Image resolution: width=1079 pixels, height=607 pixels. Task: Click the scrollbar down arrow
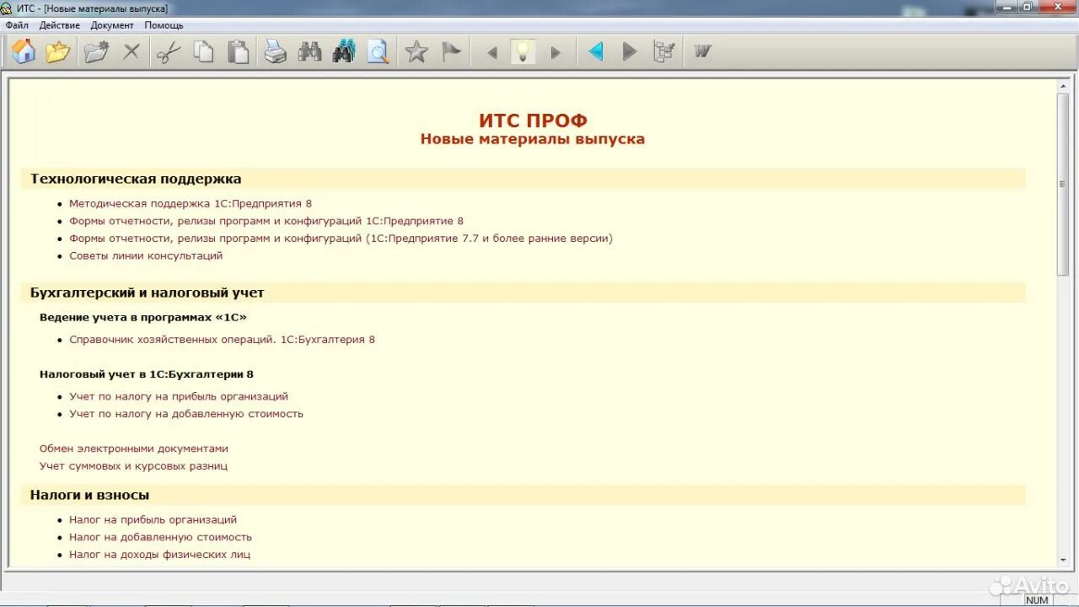(1063, 559)
